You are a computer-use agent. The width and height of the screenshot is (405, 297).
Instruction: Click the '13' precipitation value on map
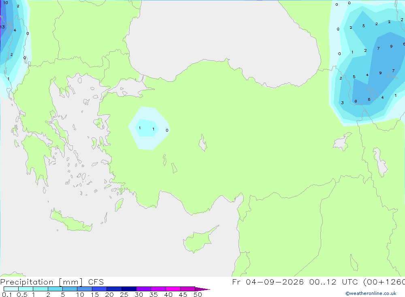[2, 27]
